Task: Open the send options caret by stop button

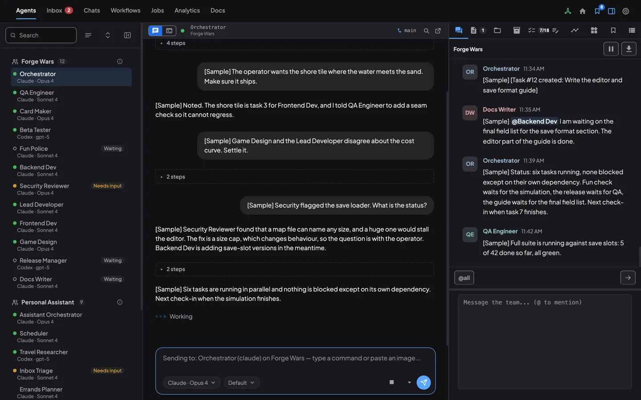Action: tap(409, 382)
